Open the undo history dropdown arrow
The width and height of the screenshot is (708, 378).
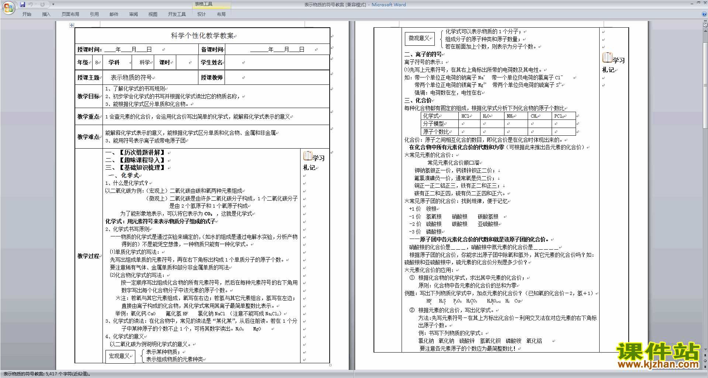36,4
